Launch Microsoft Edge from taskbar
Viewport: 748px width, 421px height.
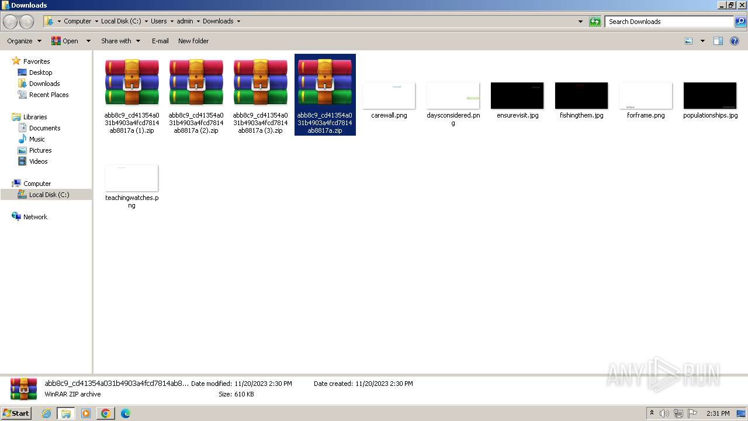point(125,413)
